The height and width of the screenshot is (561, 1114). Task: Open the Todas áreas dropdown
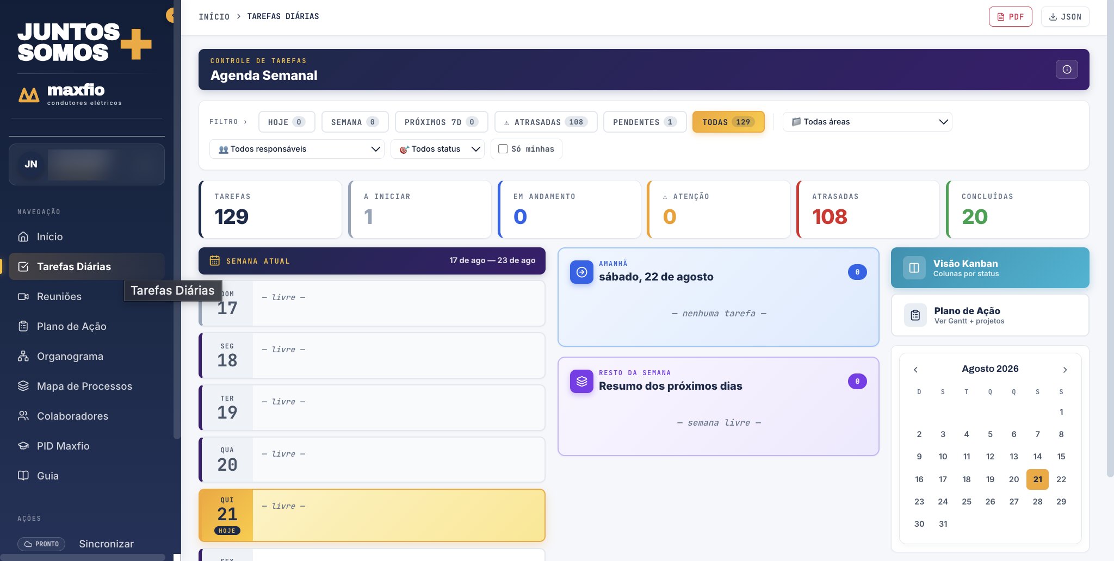868,122
